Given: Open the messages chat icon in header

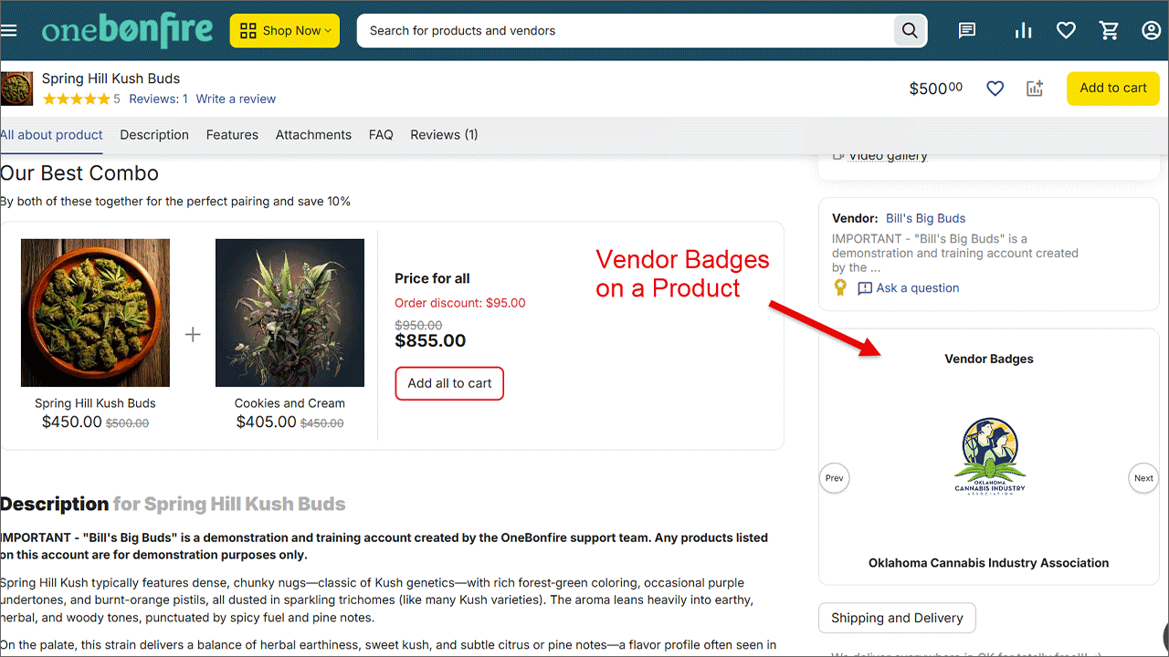Looking at the screenshot, I should point(967,30).
